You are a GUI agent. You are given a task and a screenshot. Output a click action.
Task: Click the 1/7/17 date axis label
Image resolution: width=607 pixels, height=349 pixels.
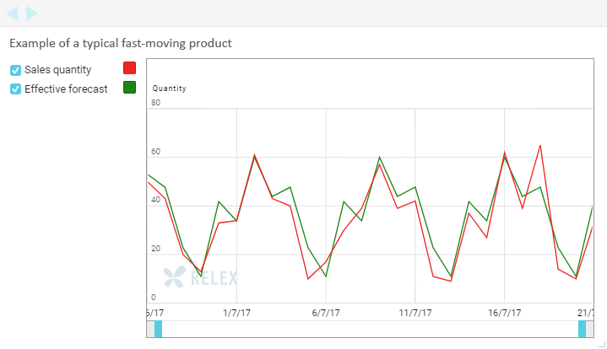[236, 312]
